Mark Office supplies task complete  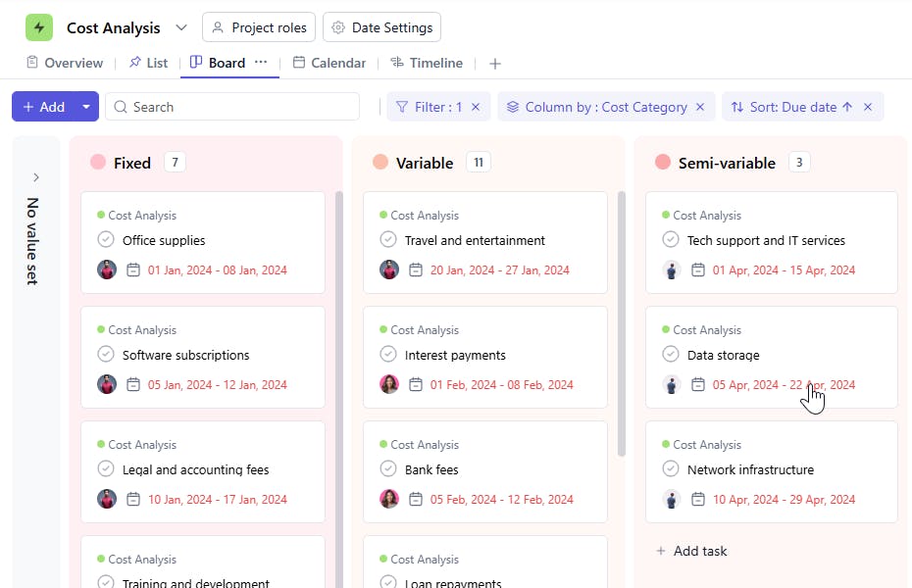[106, 240]
